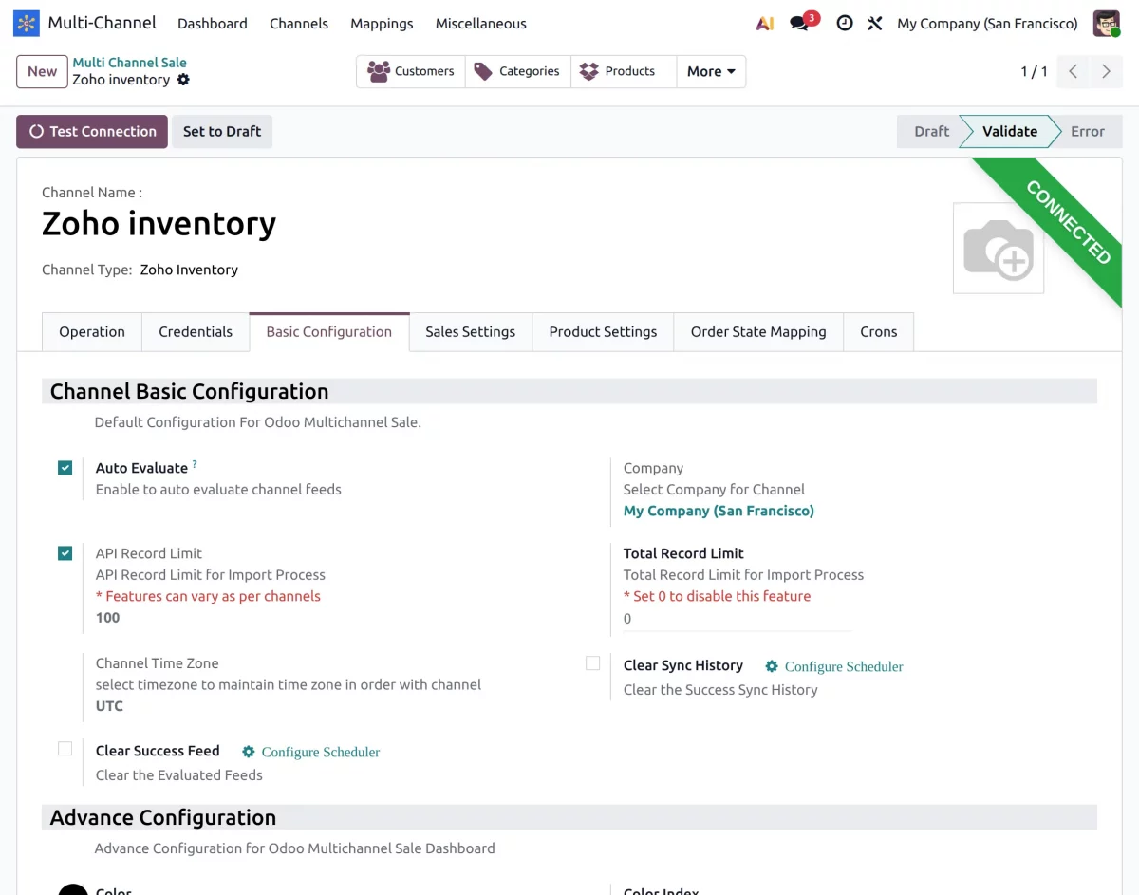Click the Auto Evaluate help question mark
The width and height of the screenshot is (1139, 895).
195,464
